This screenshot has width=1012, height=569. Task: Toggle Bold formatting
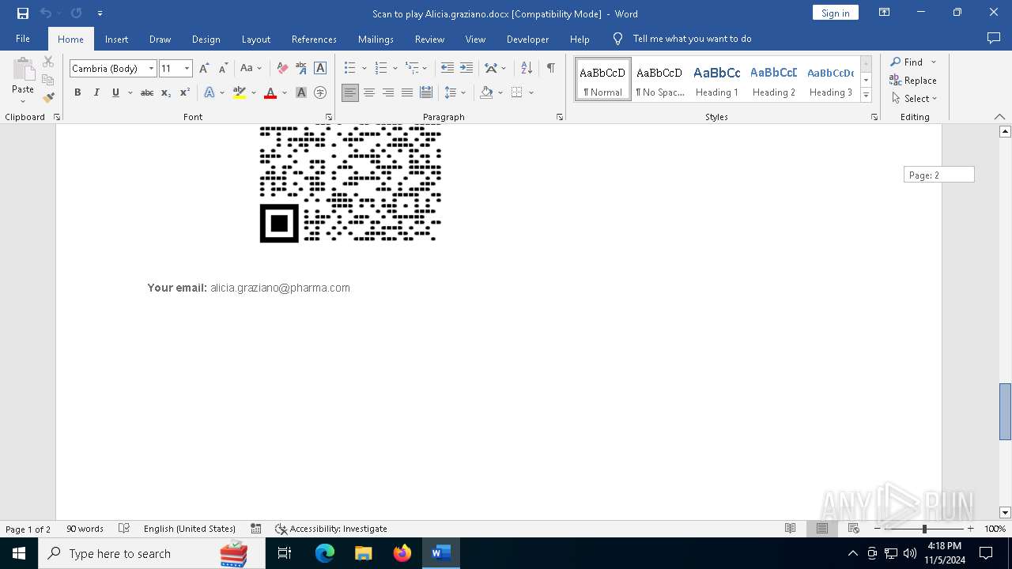[77, 92]
